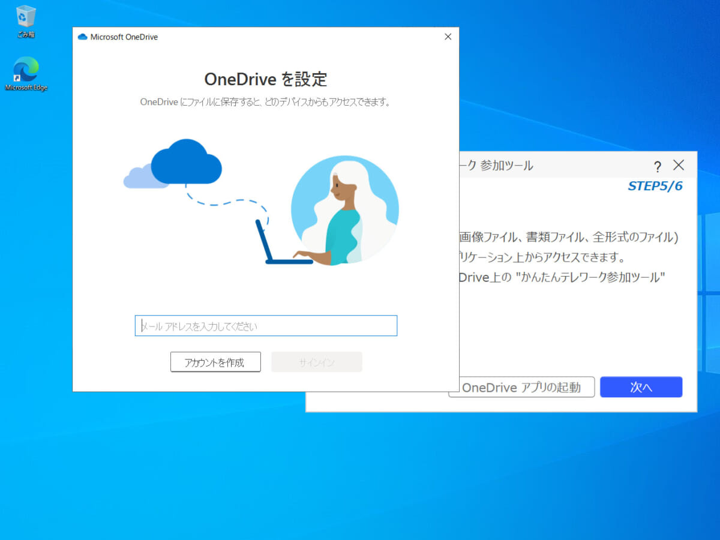Select the Microsoft Edge desktop shortcut

click(26, 73)
